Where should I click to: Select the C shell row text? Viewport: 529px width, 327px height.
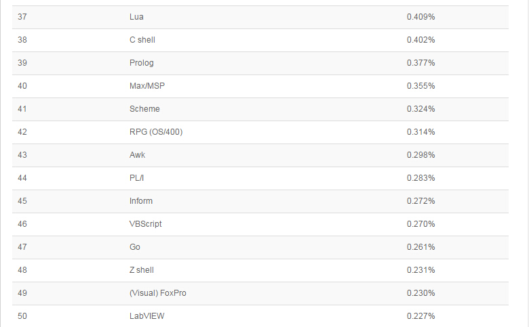[x=142, y=40]
